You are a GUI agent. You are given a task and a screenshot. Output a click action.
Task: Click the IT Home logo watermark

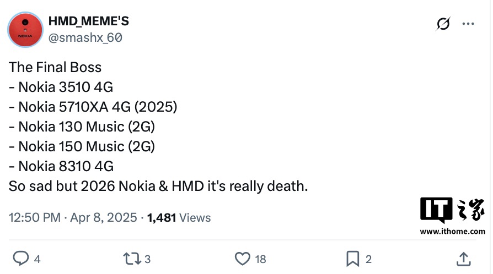tap(452, 211)
